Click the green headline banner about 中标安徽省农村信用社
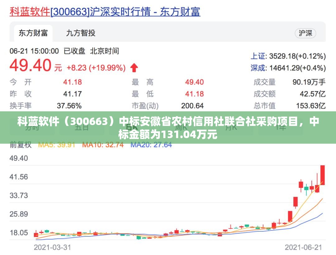The width and height of the screenshot is (336, 255). 168,127
